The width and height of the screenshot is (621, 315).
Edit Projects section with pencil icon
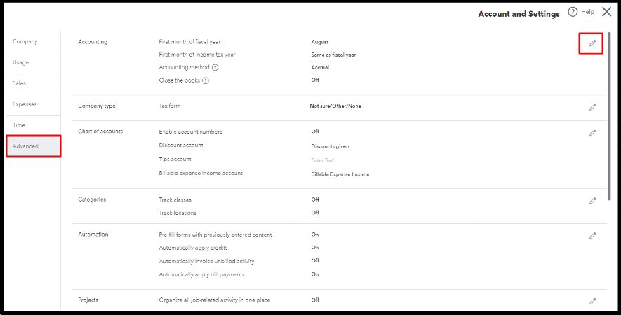pyautogui.click(x=592, y=301)
